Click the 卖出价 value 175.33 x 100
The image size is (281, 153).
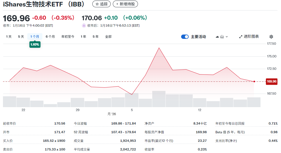(x=55, y=149)
